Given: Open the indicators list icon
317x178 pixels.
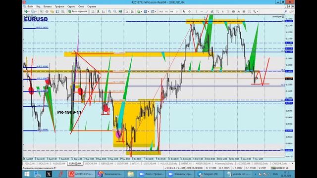Looking at the screenshot, I should point(139,11).
